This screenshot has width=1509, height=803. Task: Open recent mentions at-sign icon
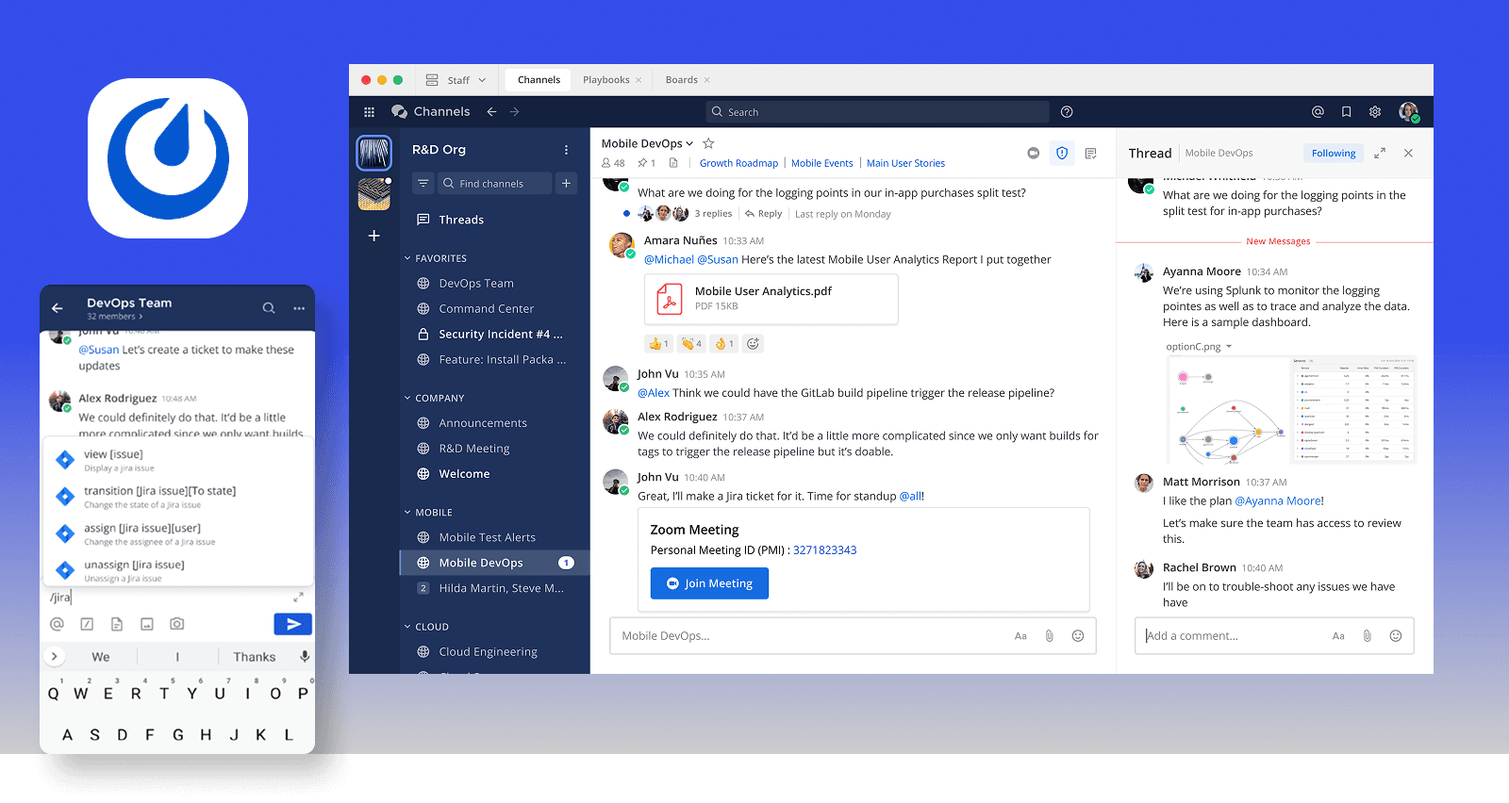[x=1318, y=112]
